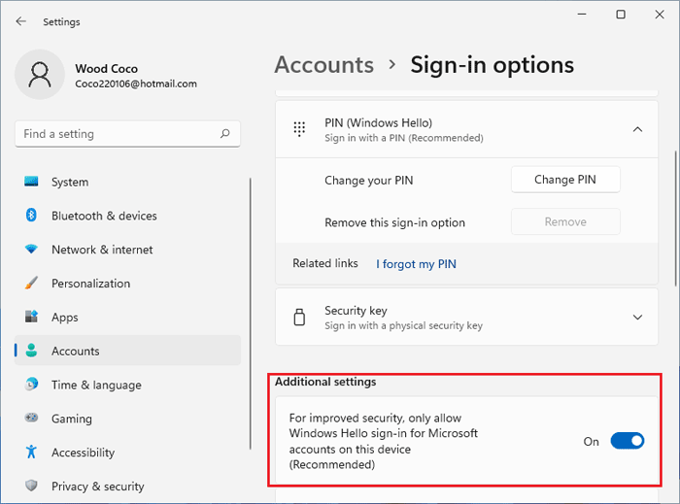Click the Remove button for PIN

coord(565,221)
